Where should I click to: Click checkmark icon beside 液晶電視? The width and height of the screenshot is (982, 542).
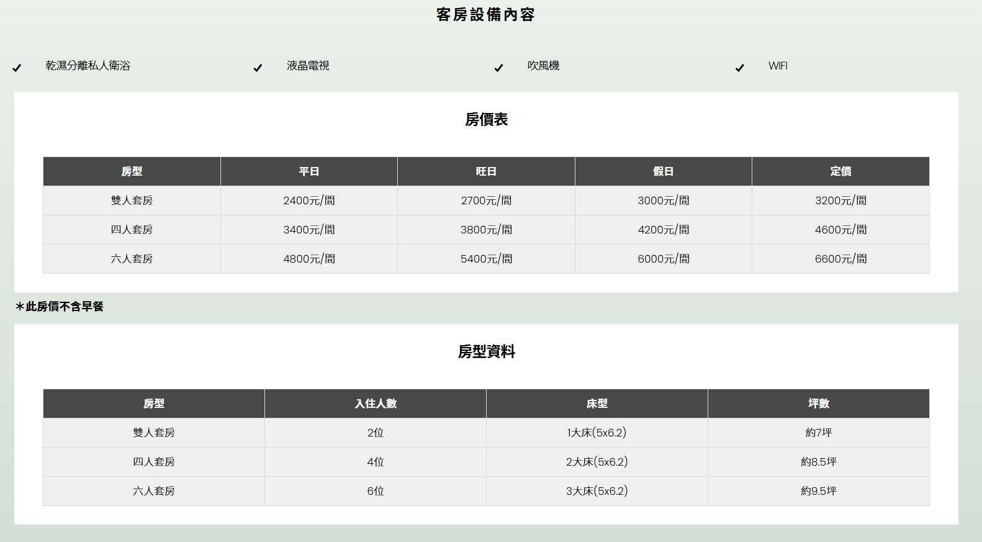click(258, 68)
